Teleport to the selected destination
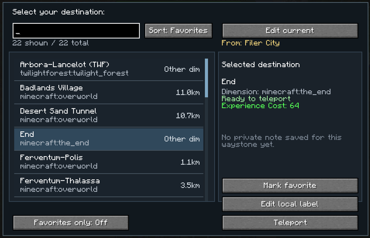 [x=290, y=223]
